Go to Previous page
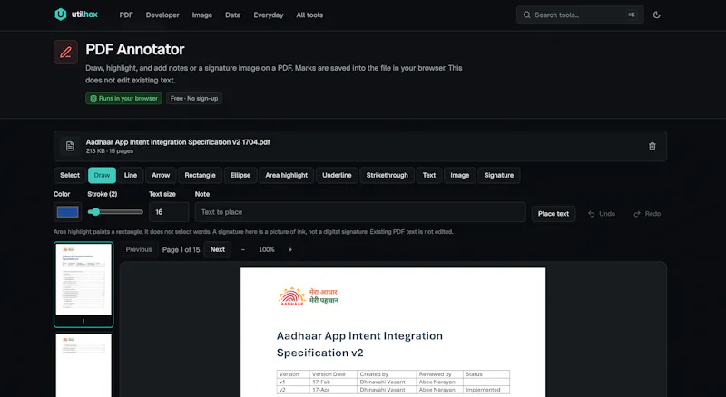Image resolution: width=726 pixels, height=397 pixels. pos(139,249)
